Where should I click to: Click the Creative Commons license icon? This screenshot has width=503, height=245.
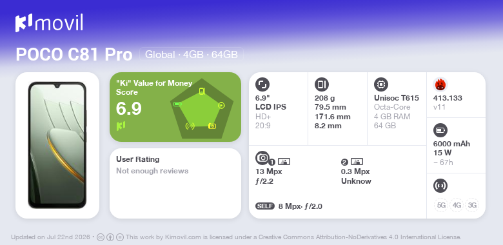pyautogui.click(x=101, y=237)
